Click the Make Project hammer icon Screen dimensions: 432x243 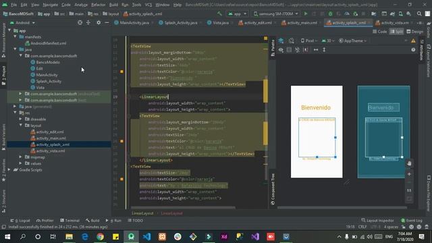[219, 13]
